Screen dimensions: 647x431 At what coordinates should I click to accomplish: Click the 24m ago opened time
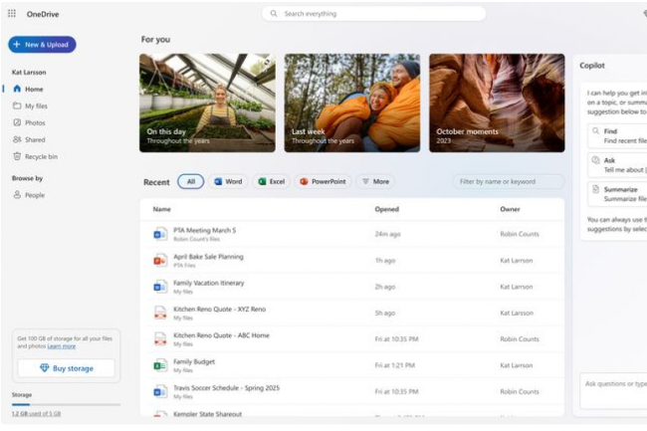coord(387,234)
